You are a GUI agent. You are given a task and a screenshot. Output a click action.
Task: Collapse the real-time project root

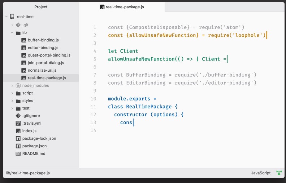coord(6,17)
